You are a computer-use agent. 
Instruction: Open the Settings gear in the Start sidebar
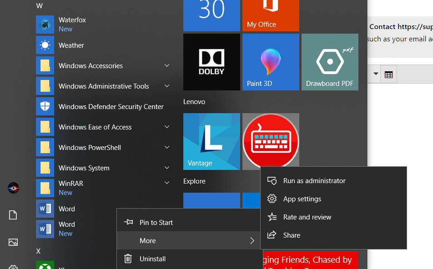pos(13,266)
